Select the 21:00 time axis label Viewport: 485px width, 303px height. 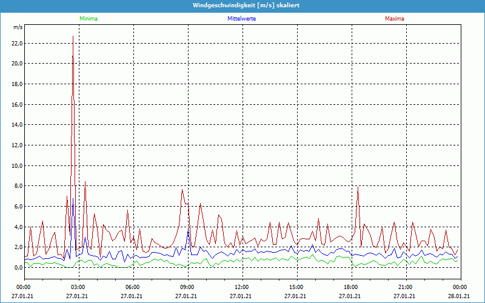coord(406,287)
